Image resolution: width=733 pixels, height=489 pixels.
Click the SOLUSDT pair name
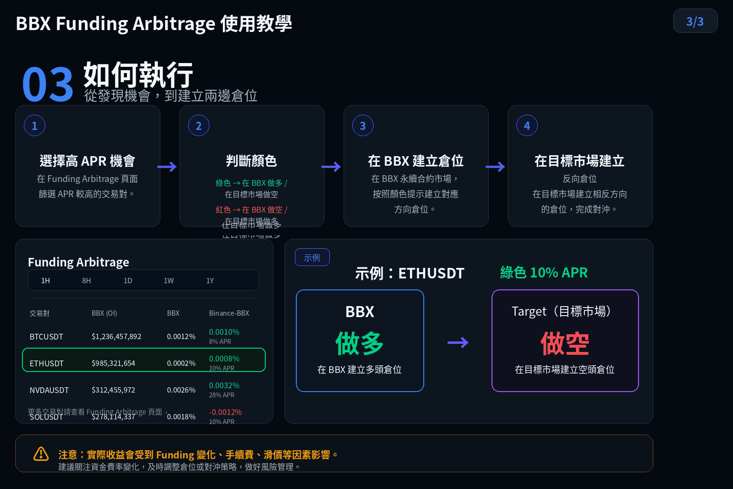coord(46,417)
